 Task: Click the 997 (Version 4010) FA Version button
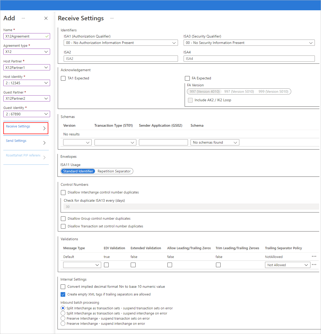coord(204,91)
